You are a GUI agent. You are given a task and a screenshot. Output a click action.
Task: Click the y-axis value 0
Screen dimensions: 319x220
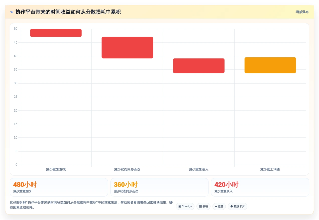point(17,165)
